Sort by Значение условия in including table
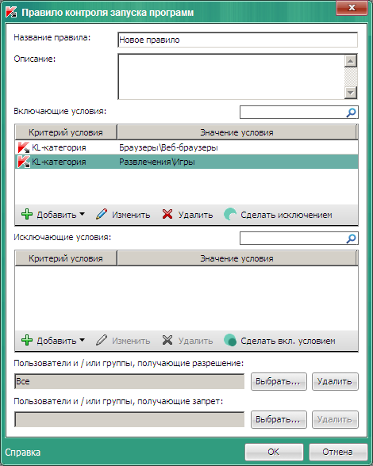 pos(237,132)
